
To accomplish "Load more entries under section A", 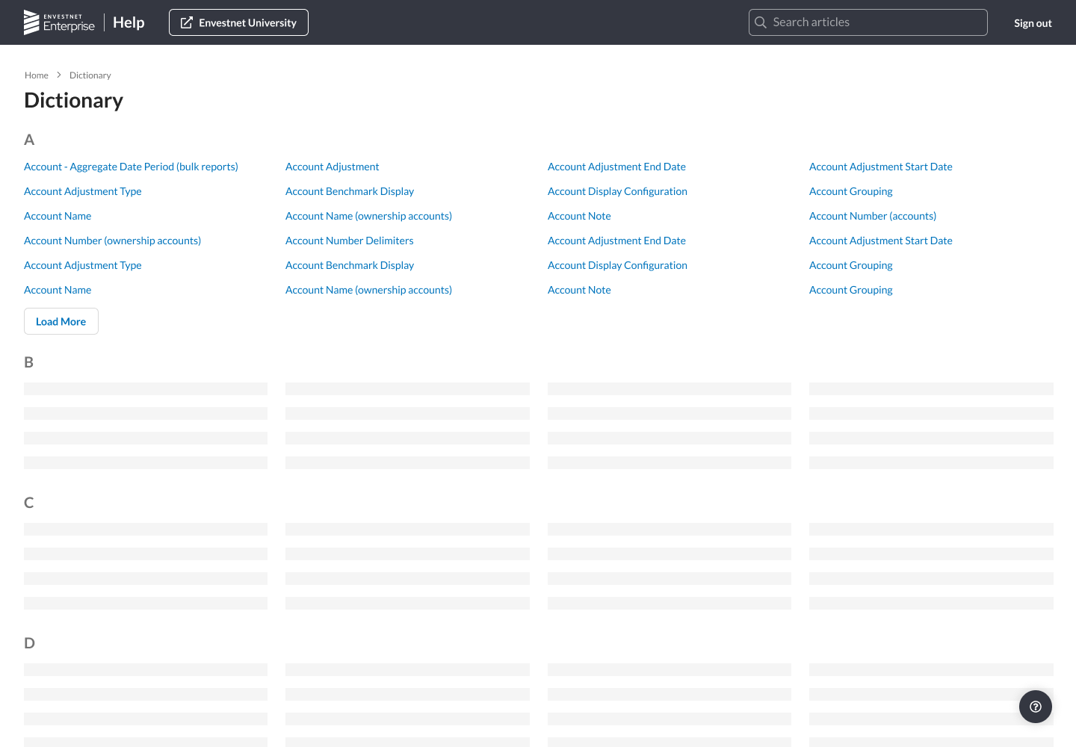I will coord(61,321).
